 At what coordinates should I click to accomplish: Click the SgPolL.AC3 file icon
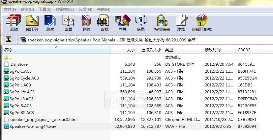tap(6, 85)
